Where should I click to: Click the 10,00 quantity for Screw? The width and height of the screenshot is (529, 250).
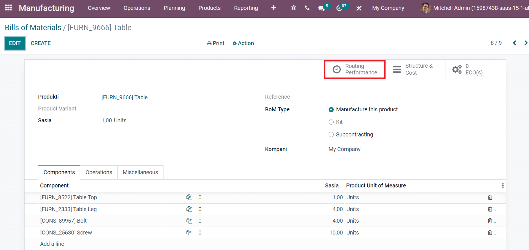(x=336, y=233)
